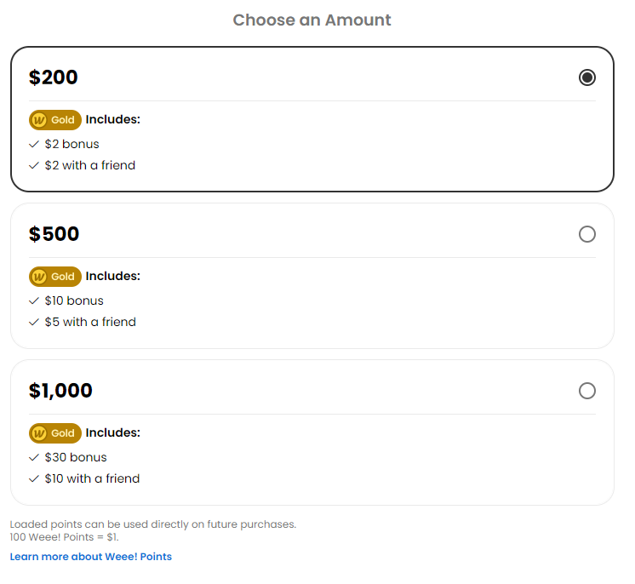635x584 pixels.
Task: Click the checkmark beside $10 with a friend
Action: point(34,478)
